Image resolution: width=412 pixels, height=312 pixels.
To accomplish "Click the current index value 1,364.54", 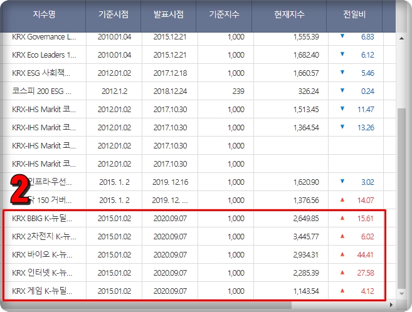I will click(x=306, y=128).
